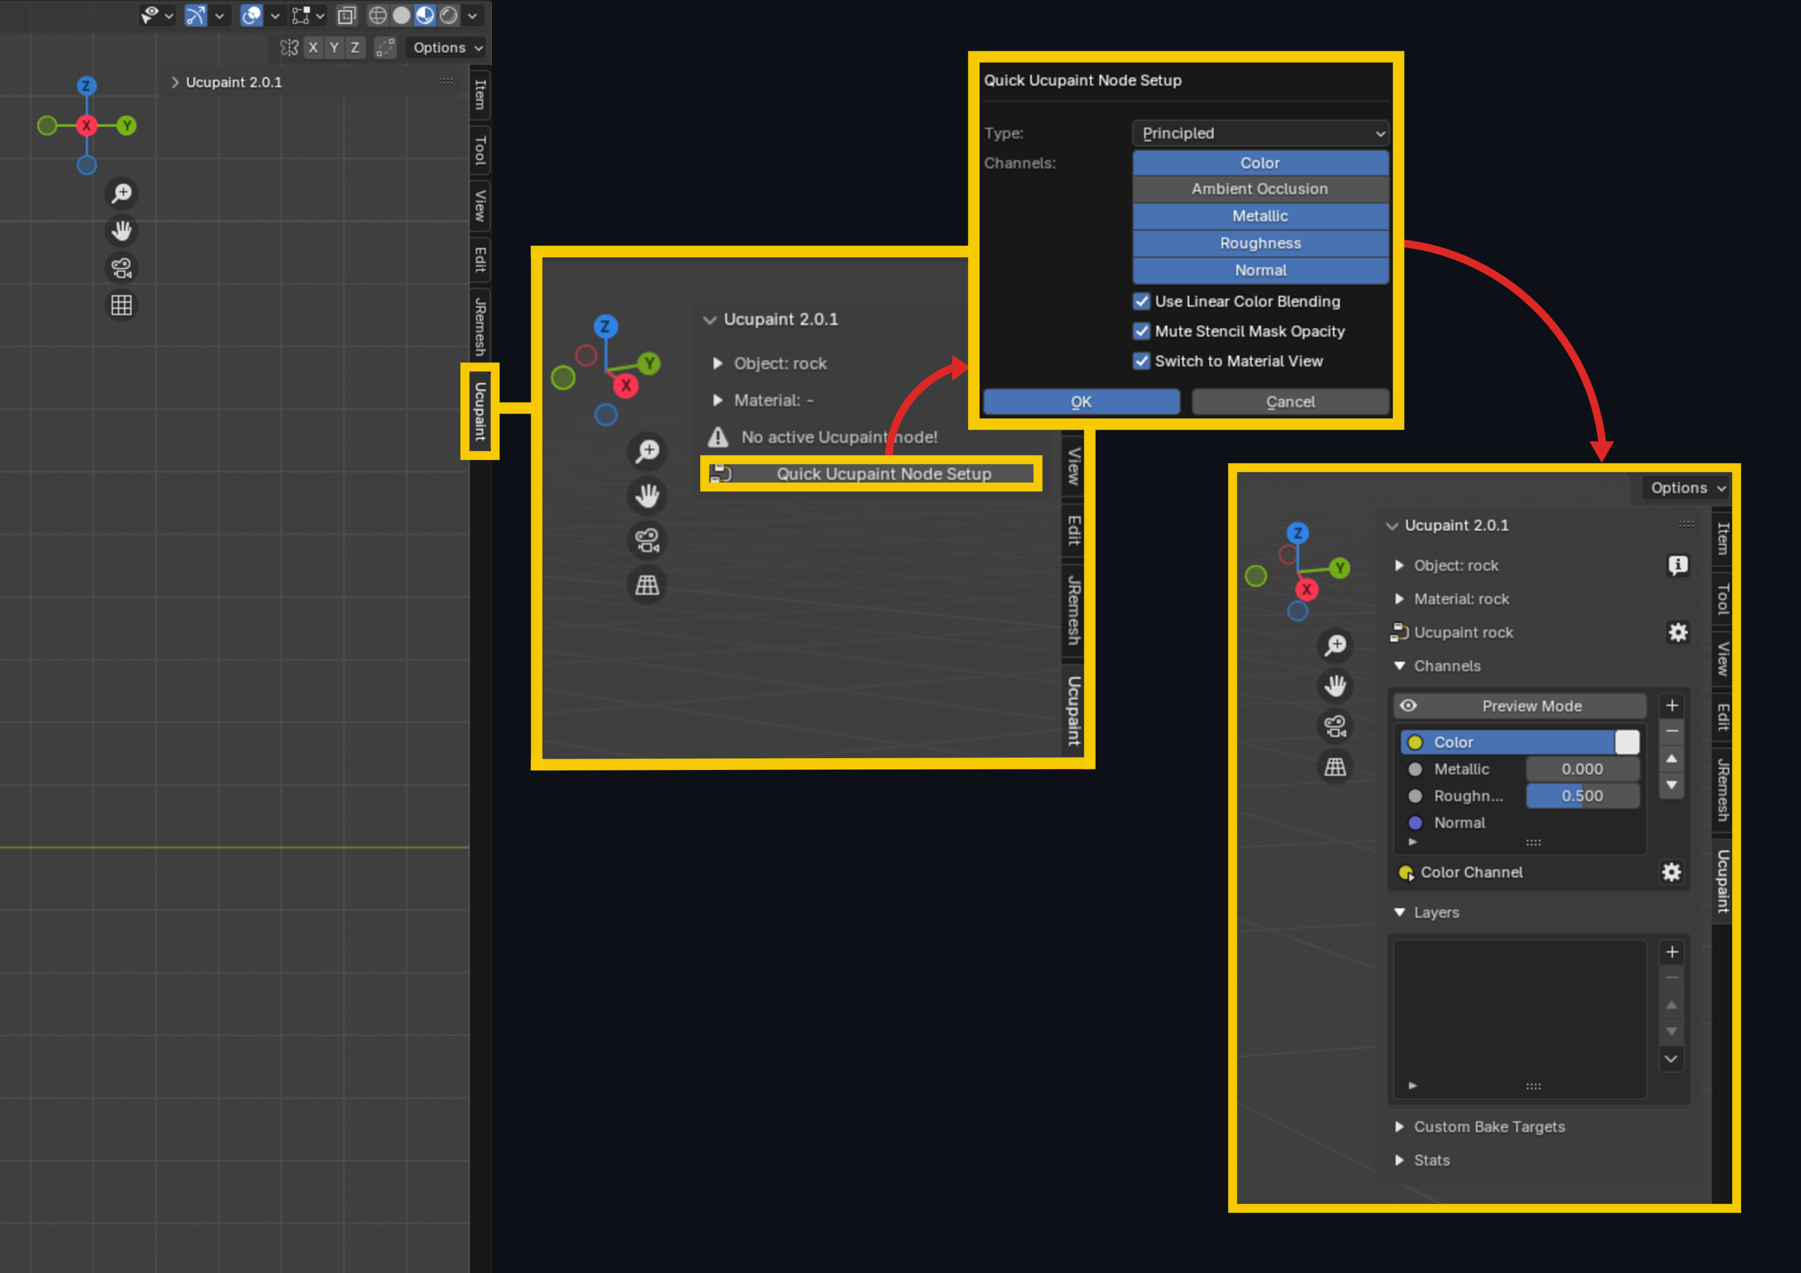Enable the Ambient Occlusion channel
Image resolution: width=1801 pixels, height=1273 pixels.
(x=1260, y=189)
